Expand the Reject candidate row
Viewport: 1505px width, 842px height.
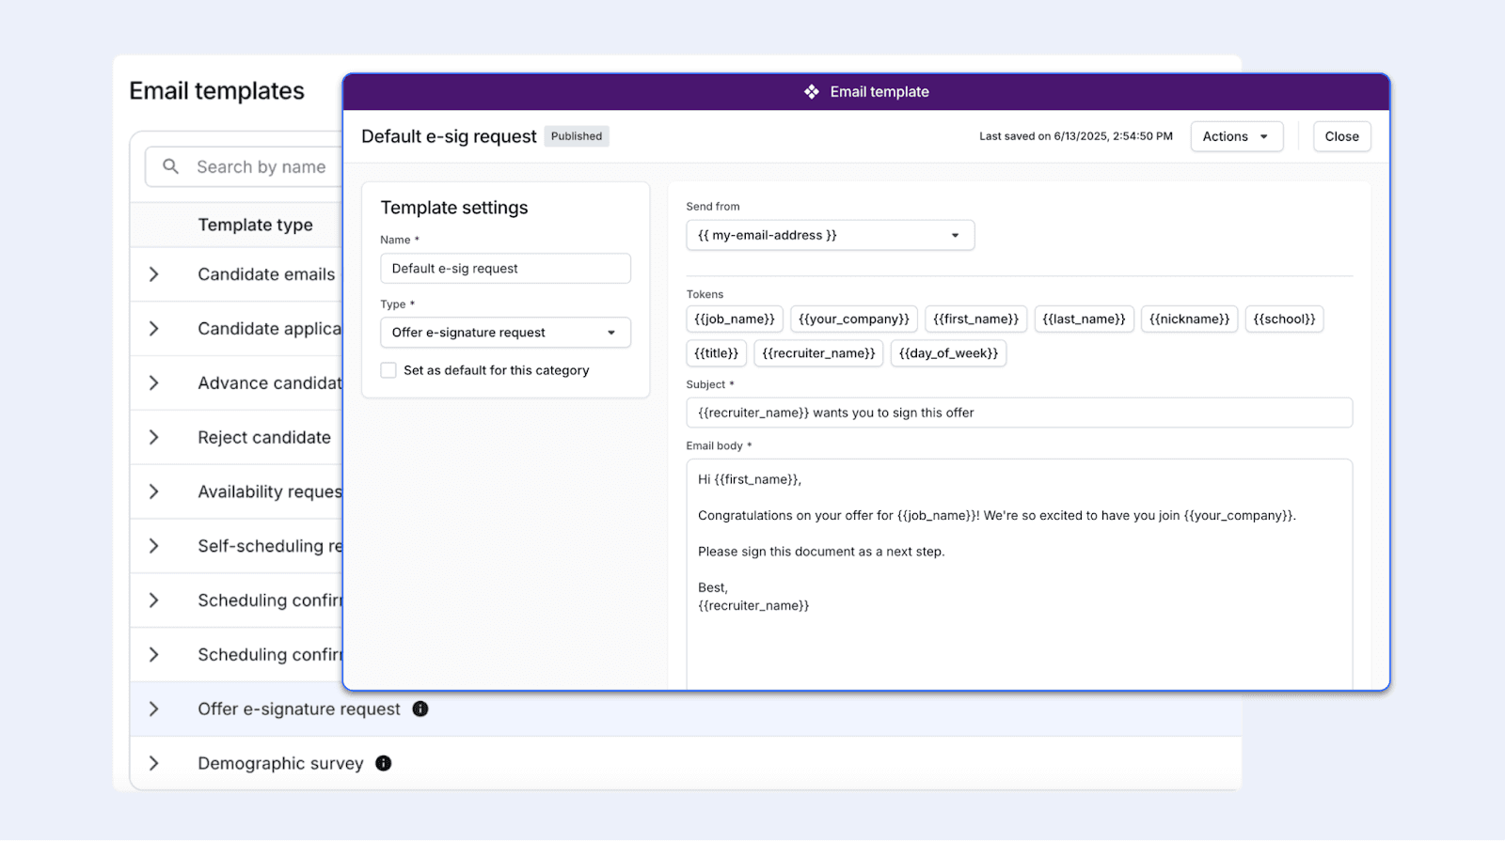pyautogui.click(x=154, y=437)
